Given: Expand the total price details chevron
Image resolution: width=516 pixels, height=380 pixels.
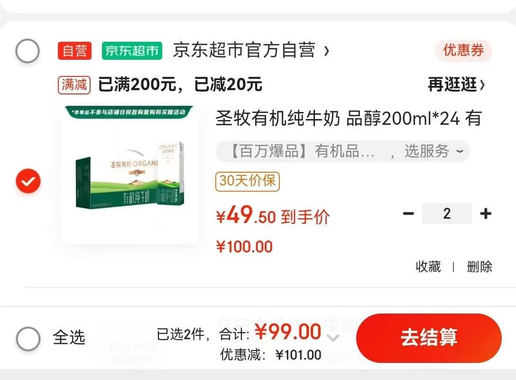Looking at the screenshot, I should [333, 337].
